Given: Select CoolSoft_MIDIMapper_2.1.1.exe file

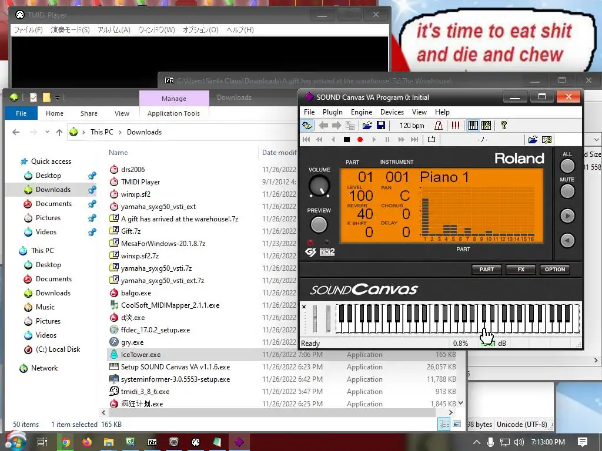Looking at the screenshot, I should tap(170, 305).
